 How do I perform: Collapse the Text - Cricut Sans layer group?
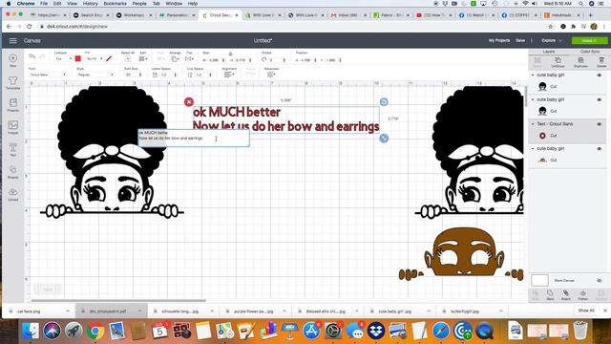533,124
